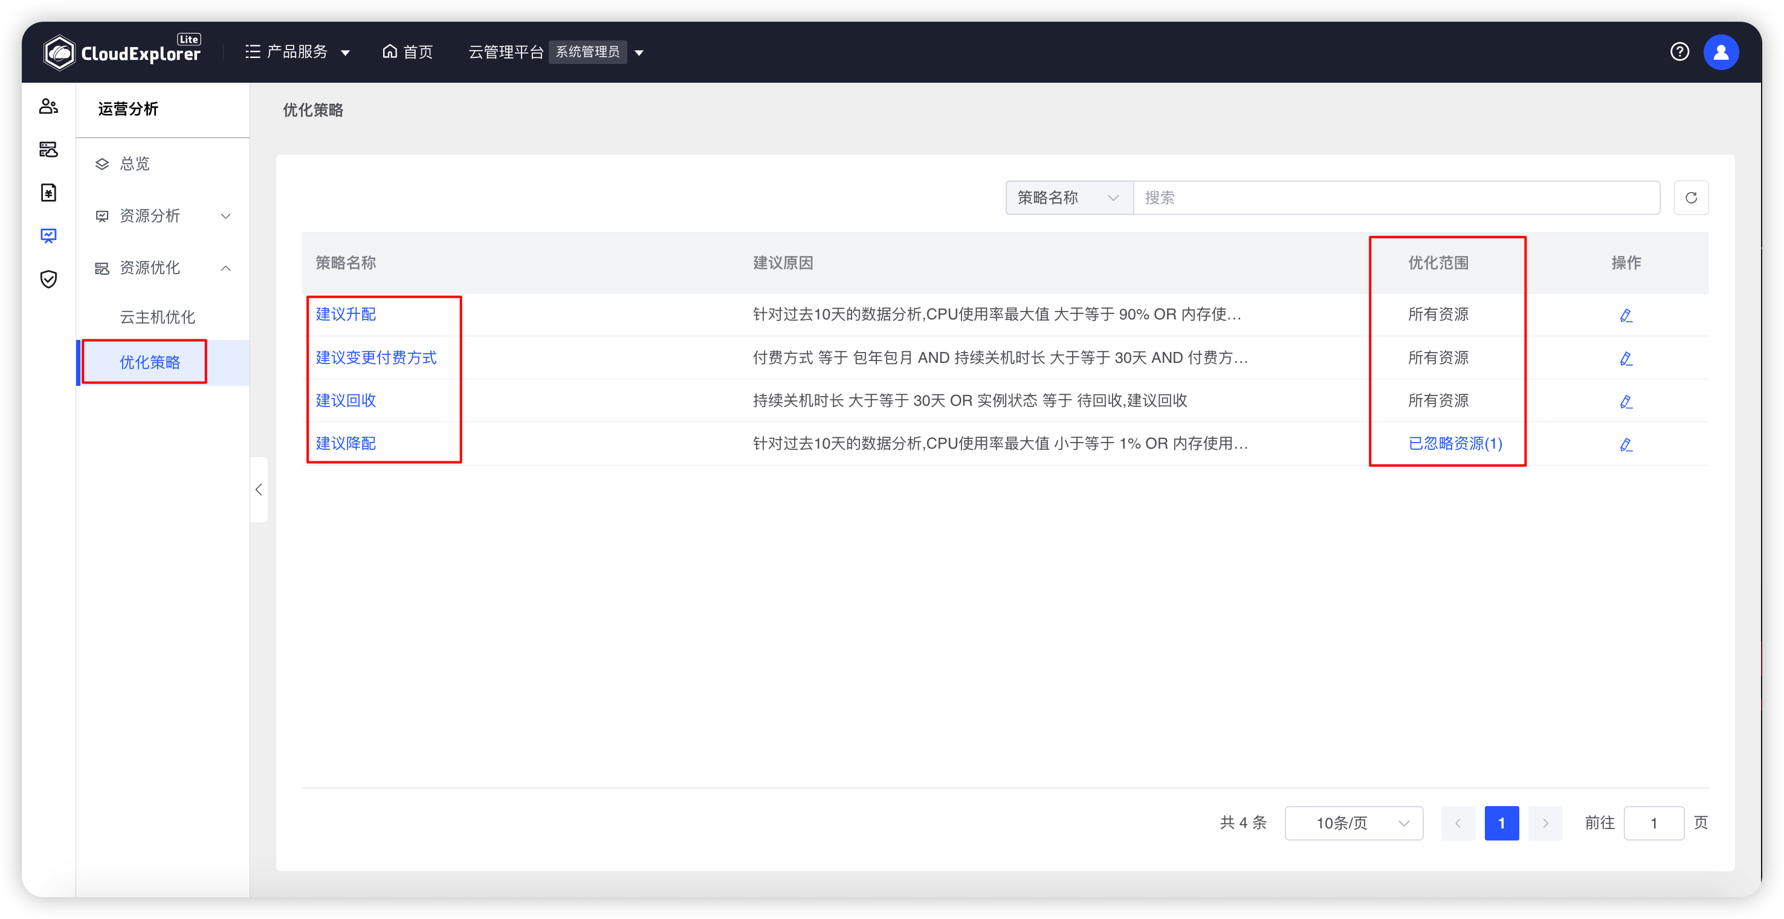Go to the 首页 home link

pos(408,52)
